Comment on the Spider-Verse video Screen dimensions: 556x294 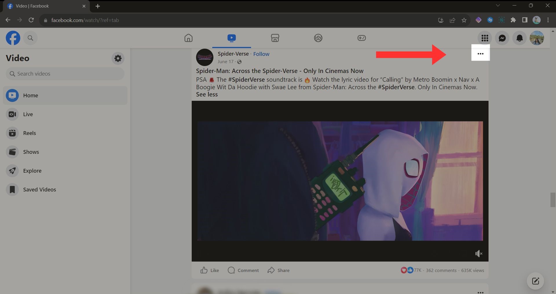pyautogui.click(x=243, y=270)
